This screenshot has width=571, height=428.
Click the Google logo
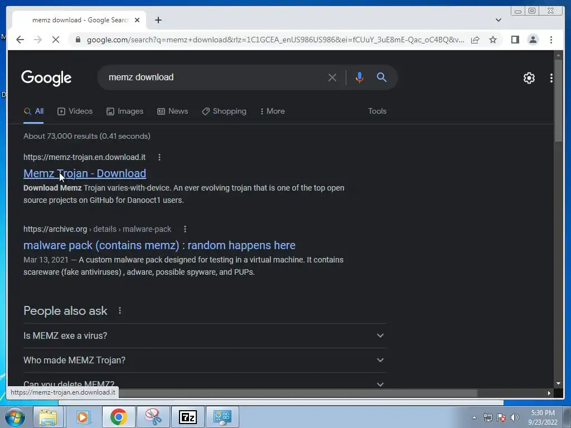click(x=46, y=78)
